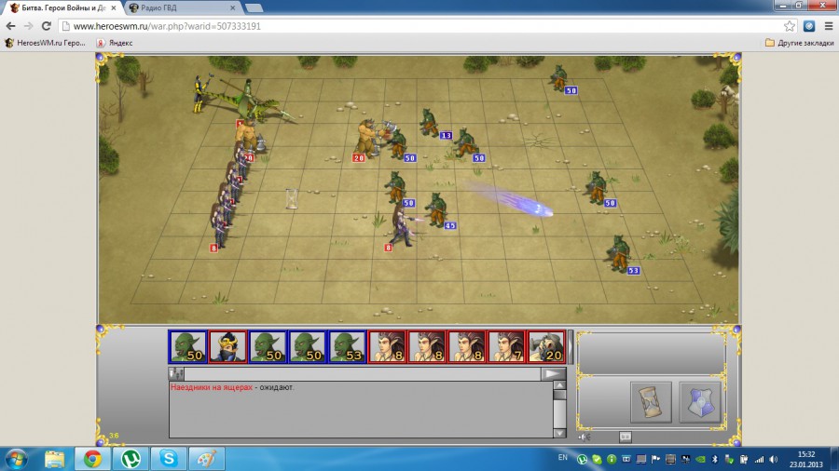Send chat message with arrow button
The height and width of the screenshot is (471, 839).
point(553,373)
